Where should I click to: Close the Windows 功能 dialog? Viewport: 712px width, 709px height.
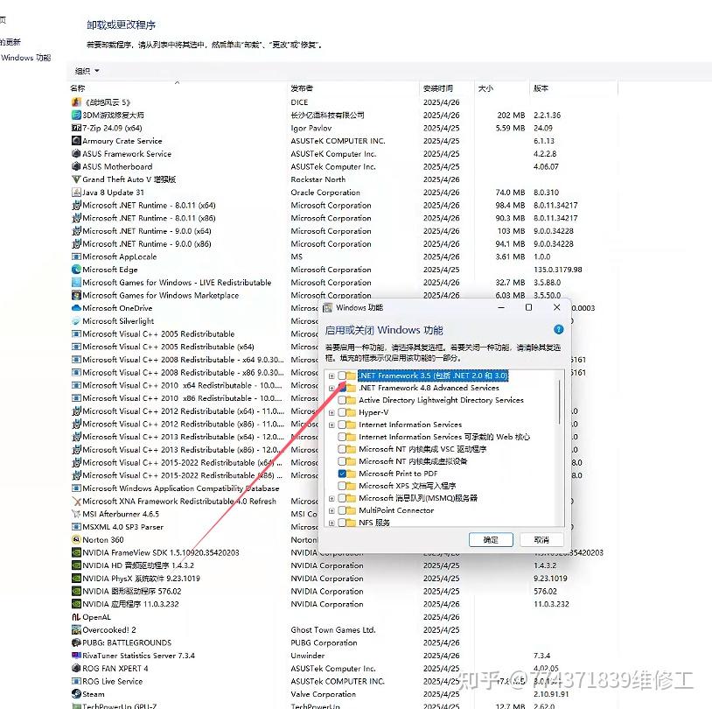556,308
